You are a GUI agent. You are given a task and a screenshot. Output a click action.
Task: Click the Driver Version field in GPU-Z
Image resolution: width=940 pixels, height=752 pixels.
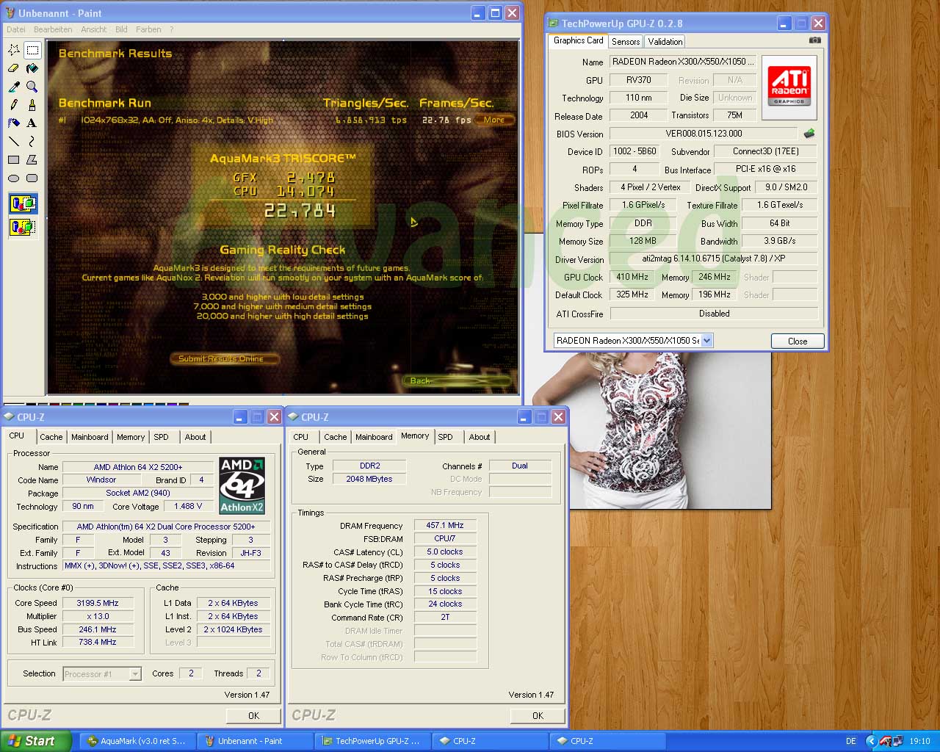[714, 258]
